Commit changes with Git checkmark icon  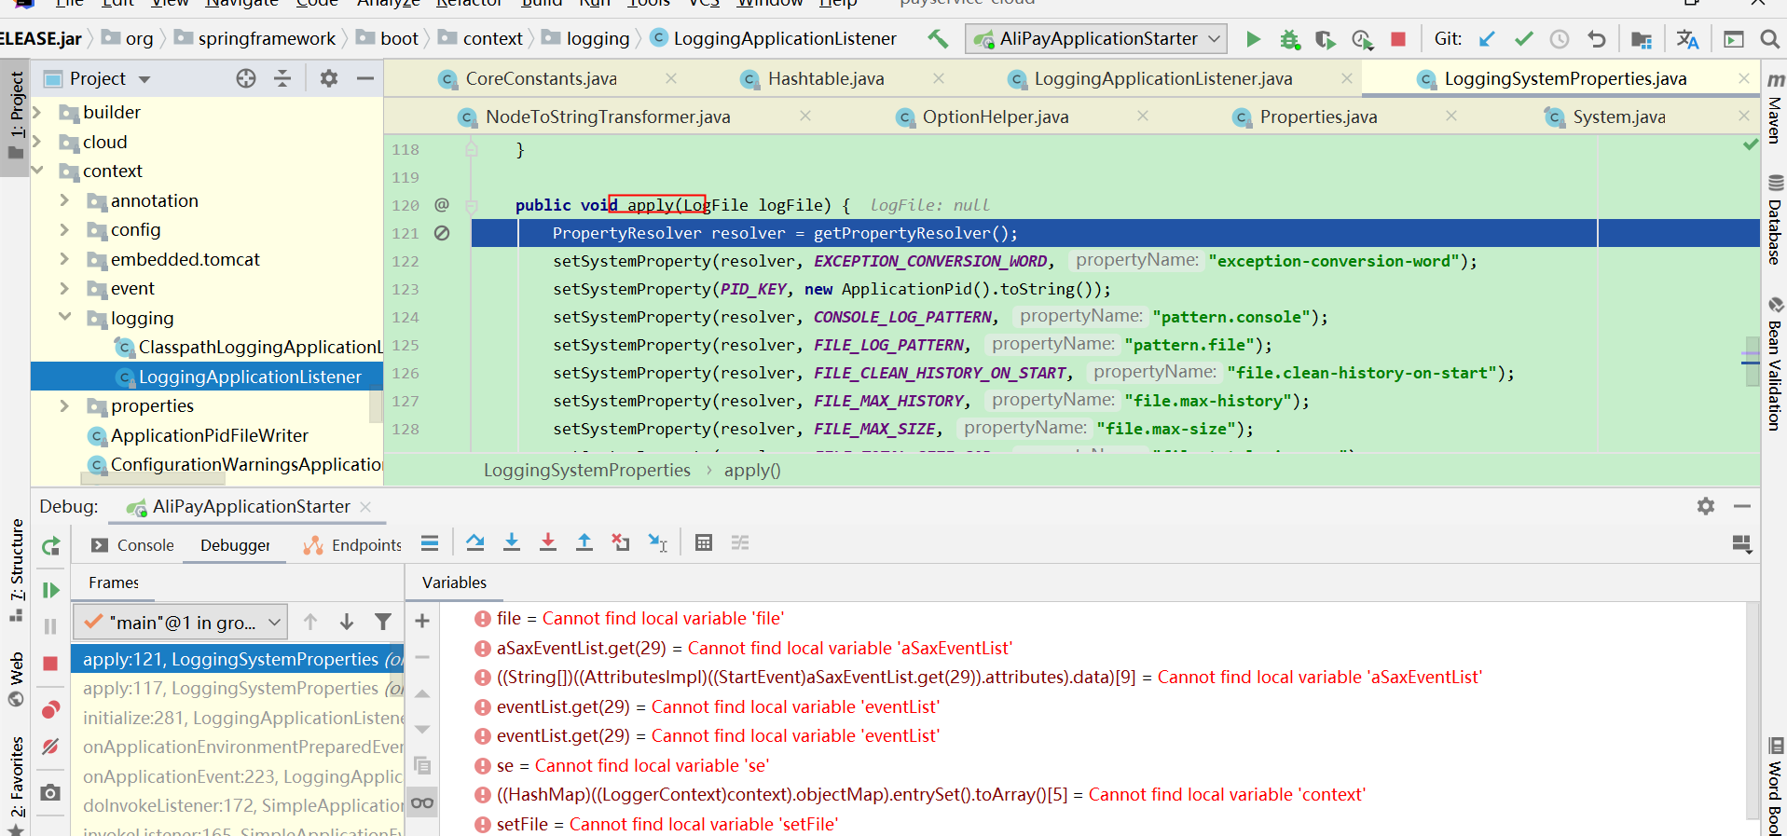[x=1524, y=39]
